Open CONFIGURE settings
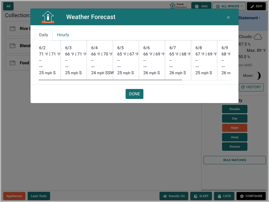Image resolution: width=269 pixels, height=202 pixels. [251, 196]
